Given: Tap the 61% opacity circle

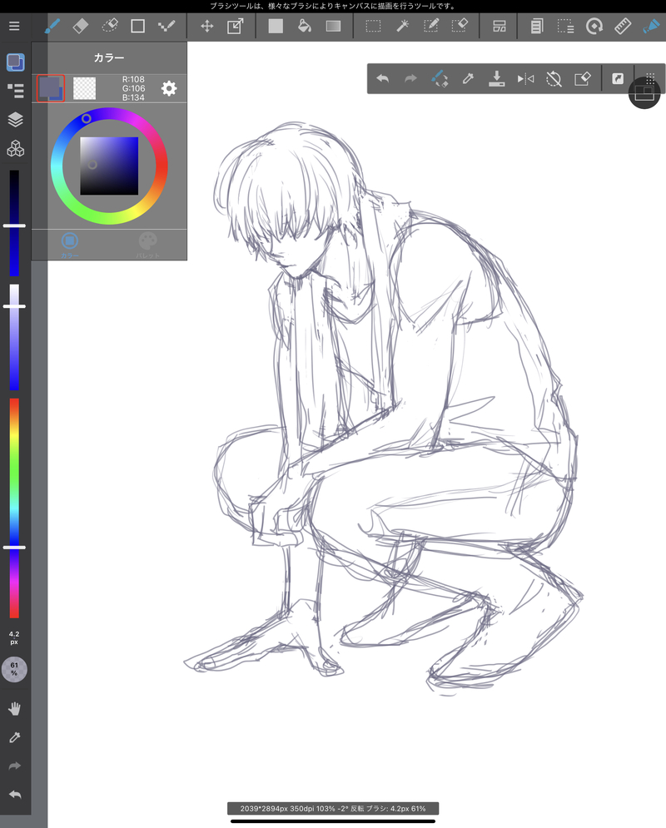Looking at the screenshot, I should point(14,669).
